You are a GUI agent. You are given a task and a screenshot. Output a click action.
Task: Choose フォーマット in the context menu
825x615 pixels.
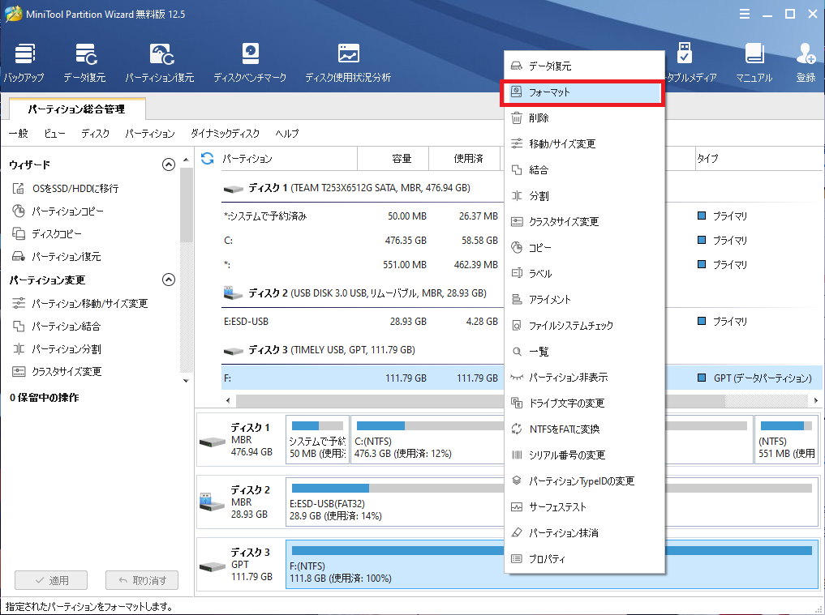coord(582,92)
